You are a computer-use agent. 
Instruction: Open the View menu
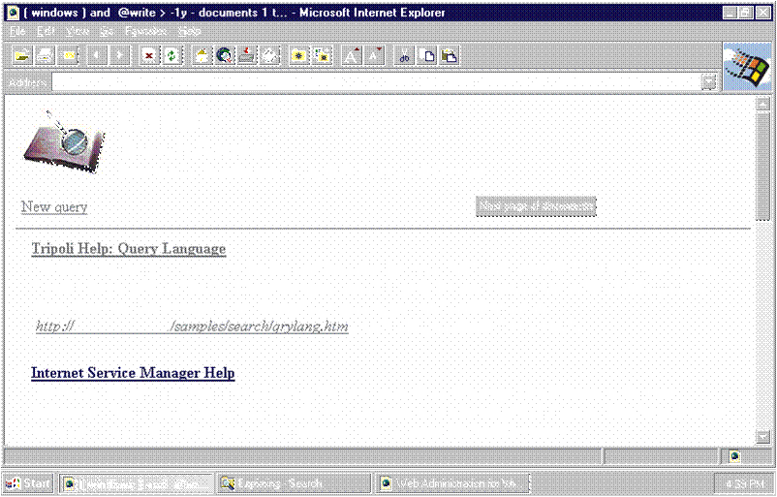pyautogui.click(x=78, y=31)
